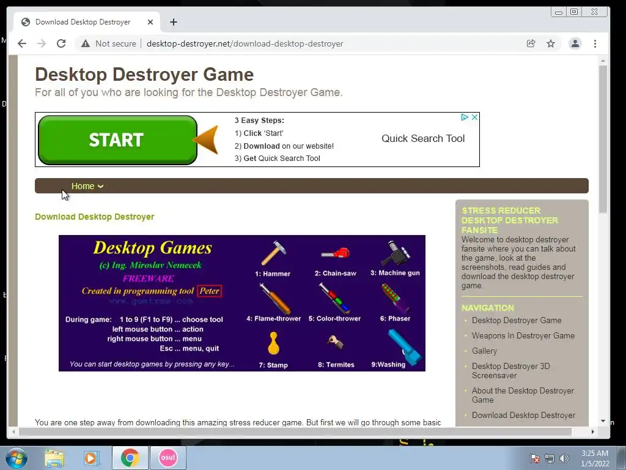Screen dimensions: 626x470
Task: Open the Windows Start button
Action: pos(17,458)
